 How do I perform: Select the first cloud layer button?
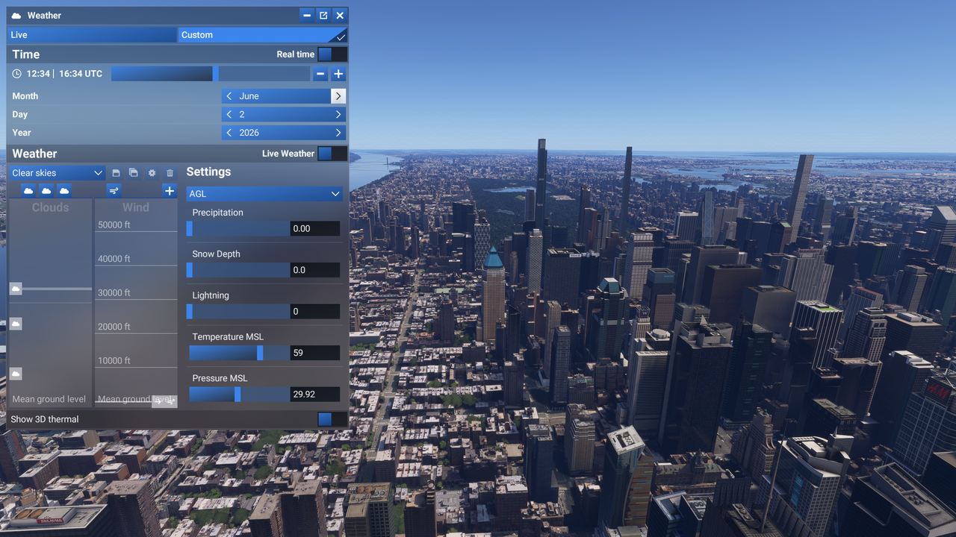pos(28,191)
